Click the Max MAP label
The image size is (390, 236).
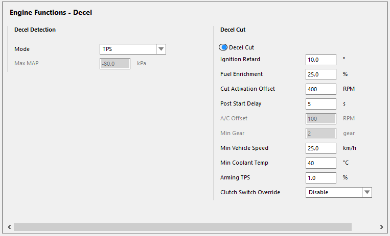(x=27, y=63)
